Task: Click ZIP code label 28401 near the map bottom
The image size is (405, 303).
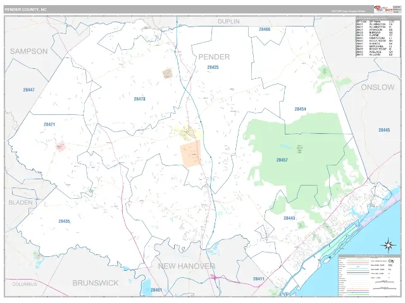Action: (156, 290)
